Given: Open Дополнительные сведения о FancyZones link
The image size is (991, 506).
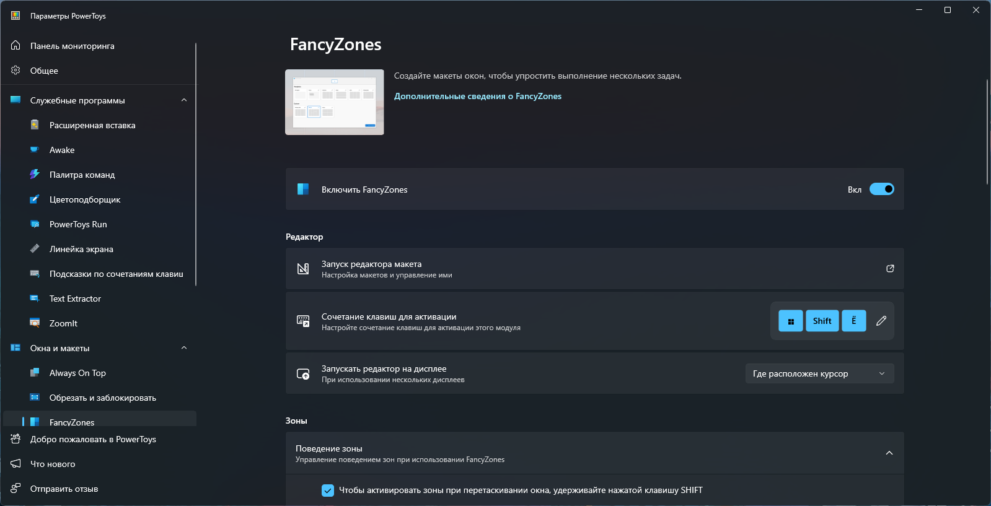Looking at the screenshot, I should (478, 96).
